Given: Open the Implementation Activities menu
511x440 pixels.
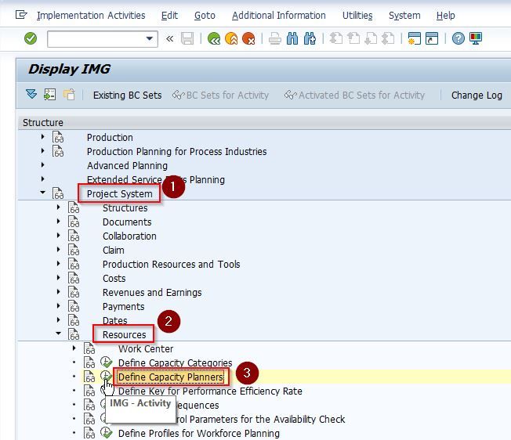Looking at the screenshot, I should pos(91,16).
